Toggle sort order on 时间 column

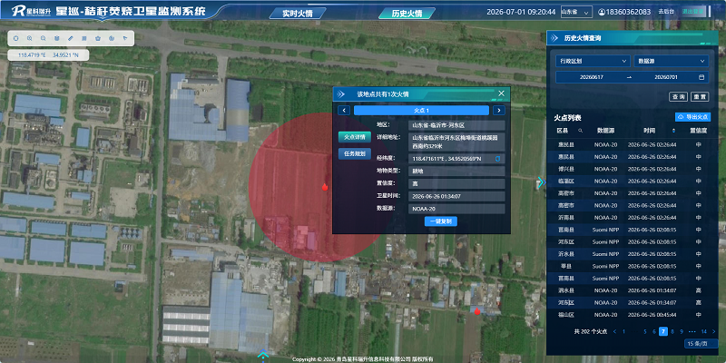click(673, 131)
